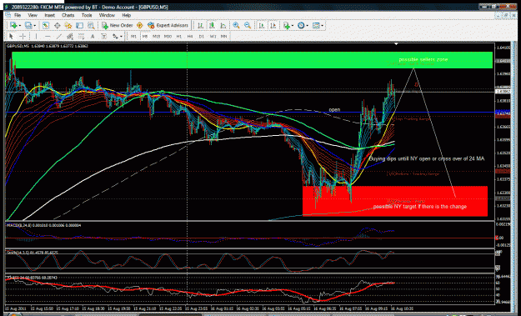The width and height of the screenshot is (521, 316).
Task: Open the Data Window crosshair-target icon
Action: [58, 26]
